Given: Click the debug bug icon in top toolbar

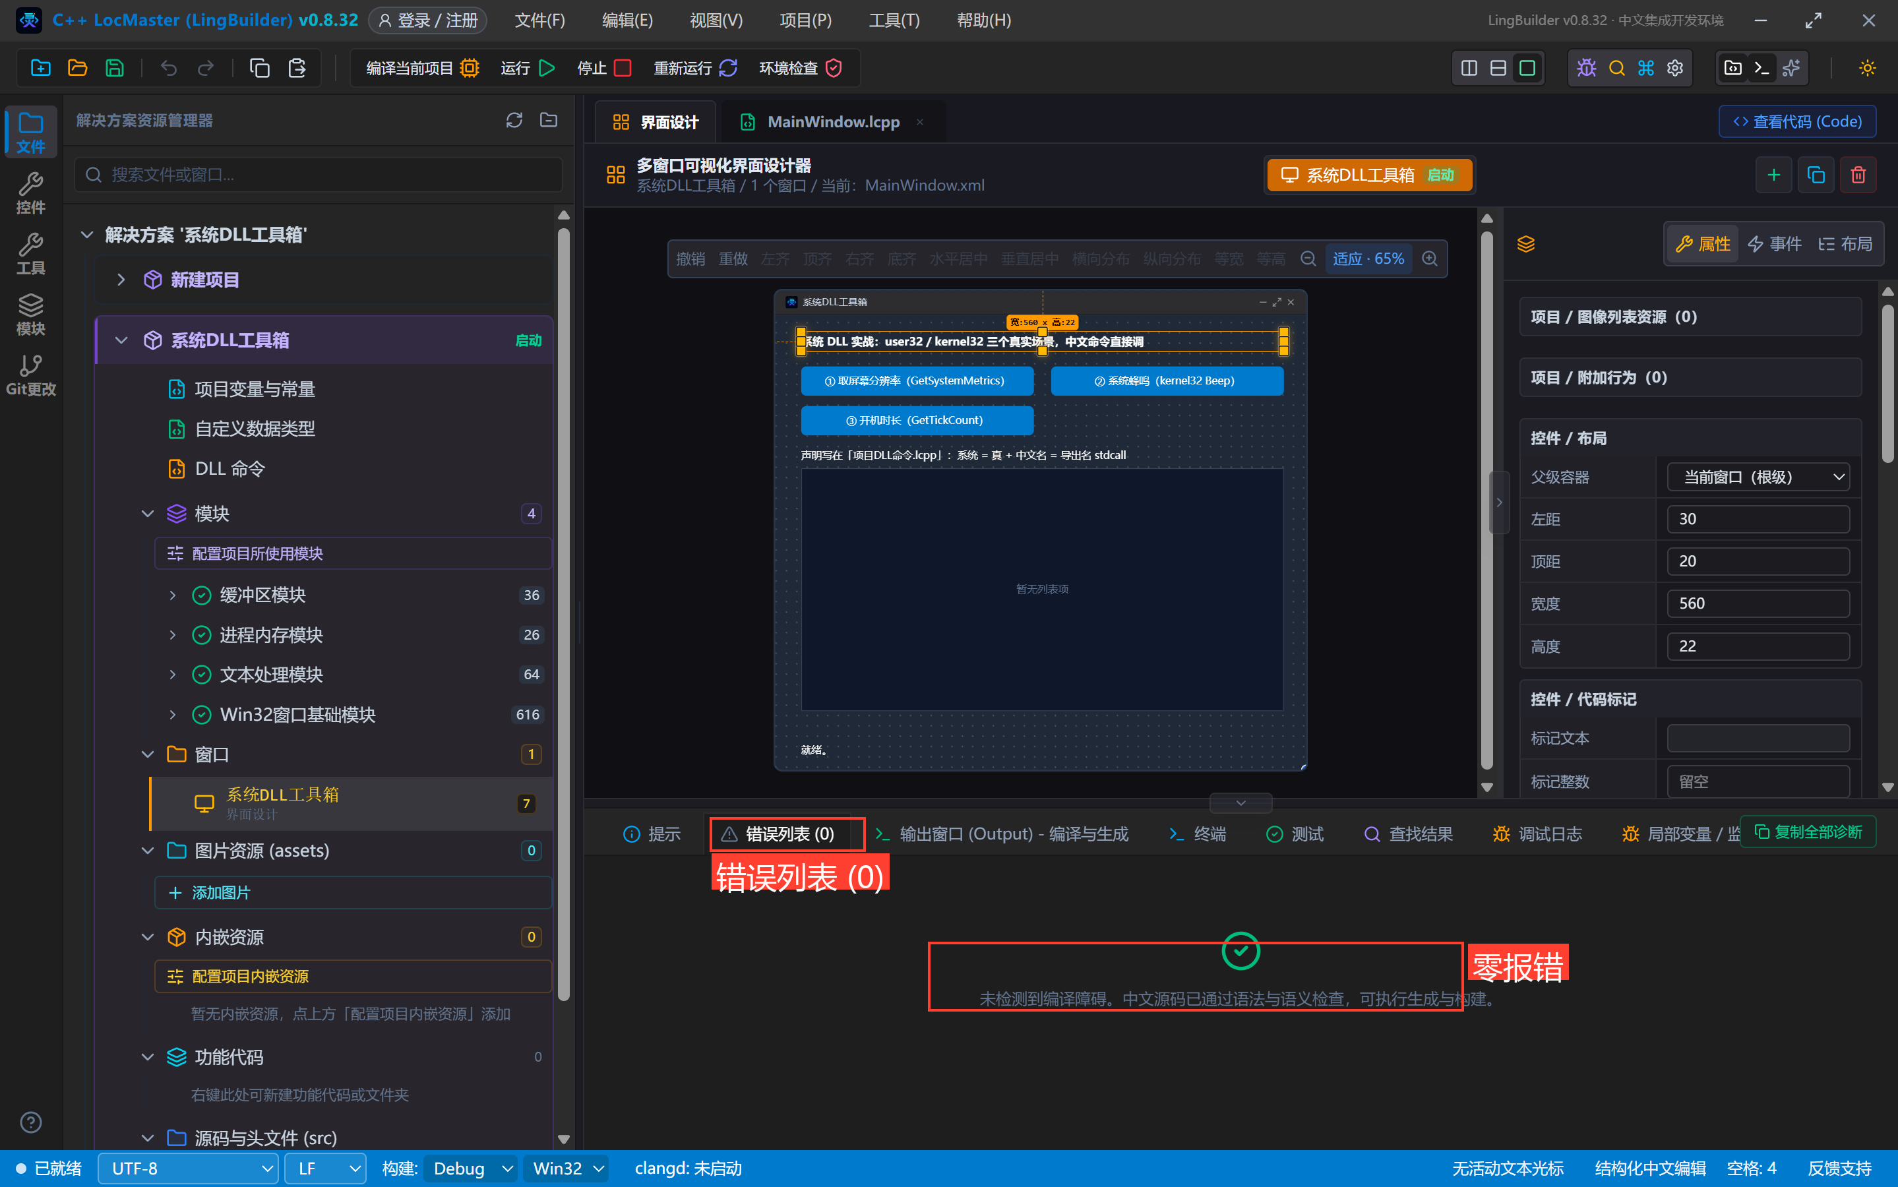Looking at the screenshot, I should point(1586,69).
